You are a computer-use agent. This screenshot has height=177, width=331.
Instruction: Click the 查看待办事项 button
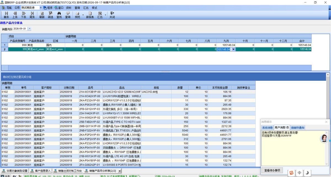pos(272,170)
